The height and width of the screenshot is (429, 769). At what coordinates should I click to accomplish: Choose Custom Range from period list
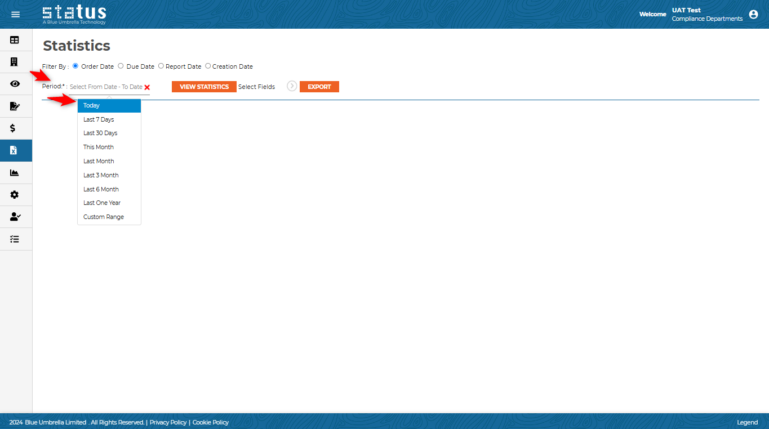[104, 217]
